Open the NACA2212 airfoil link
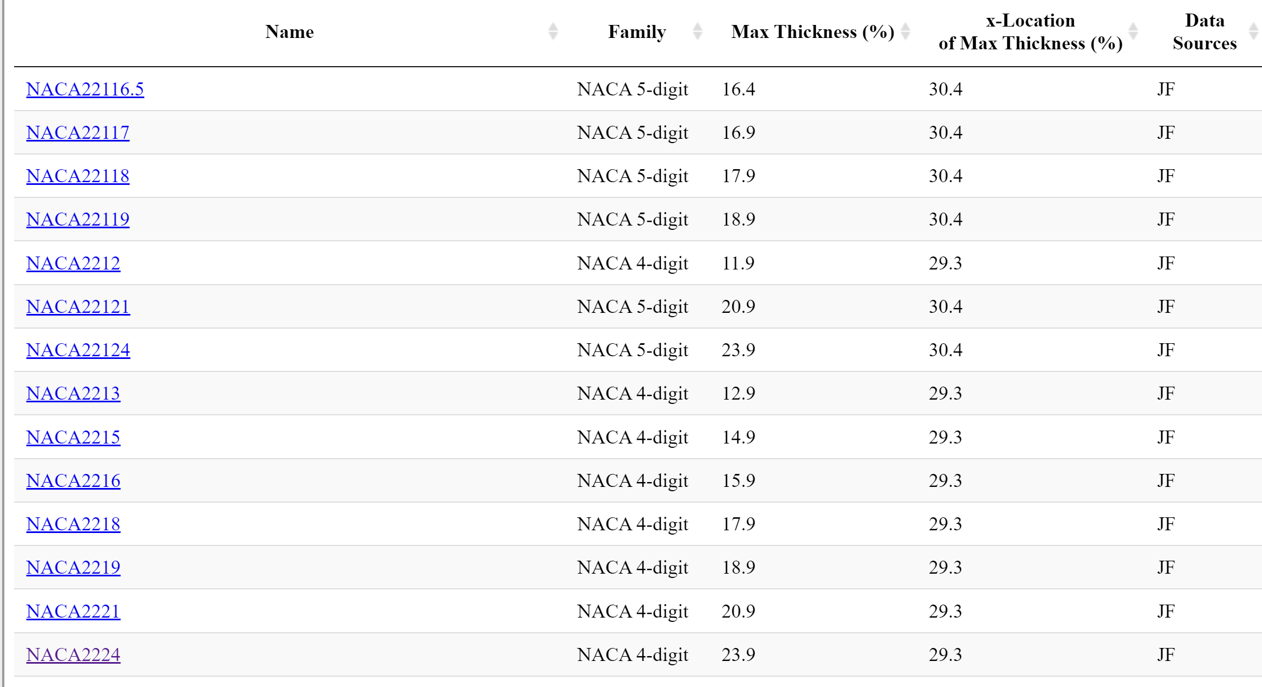 73,264
